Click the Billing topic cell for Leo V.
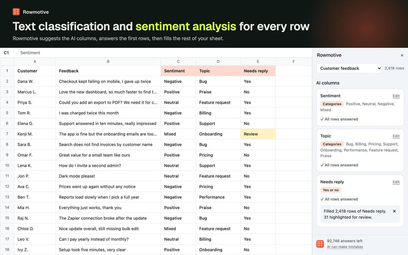The image size is (408, 255). coord(218,239)
